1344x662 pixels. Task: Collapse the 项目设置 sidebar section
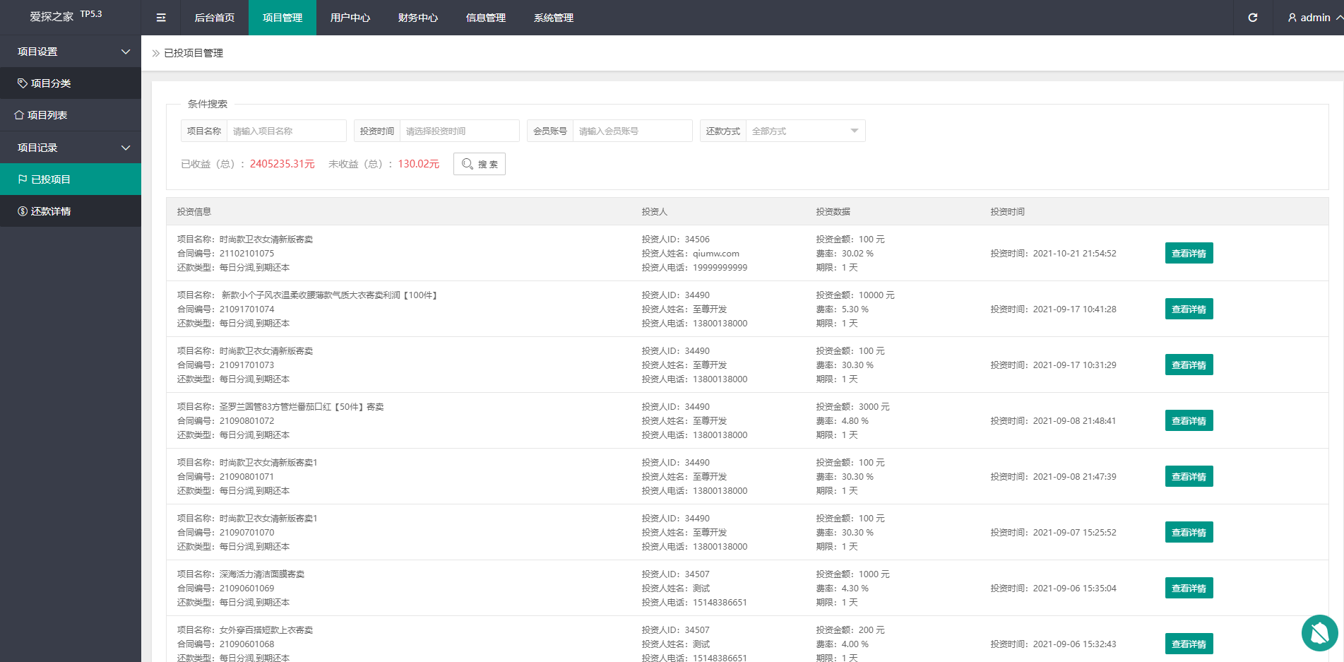pyautogui.click(x=126, y=52)
